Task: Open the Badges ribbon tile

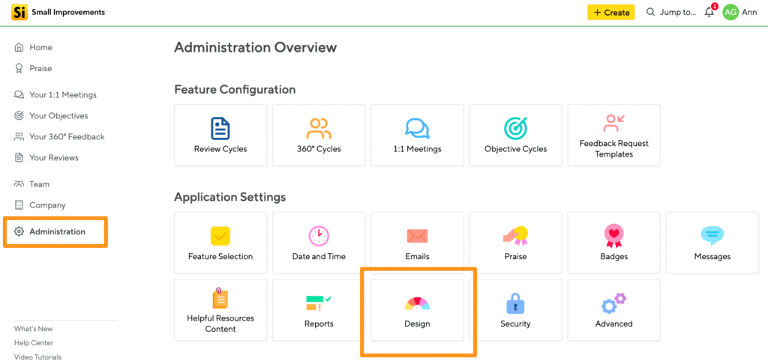Action: click(x=613, y=243)
